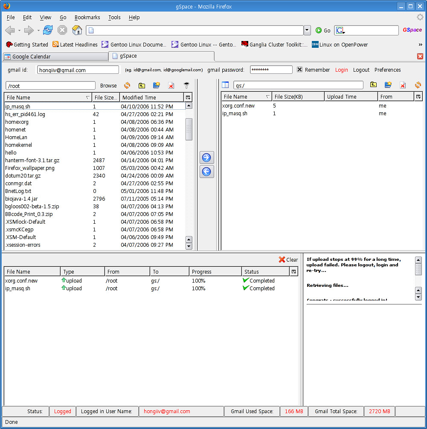Click the GSpace logo in toolbar
427x429 pixels.
point(412,30)
